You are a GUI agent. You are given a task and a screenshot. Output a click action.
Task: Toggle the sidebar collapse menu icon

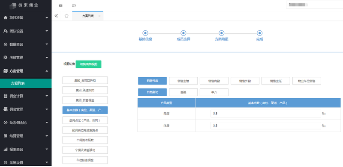pyautogui.click(x=60, y=6)
